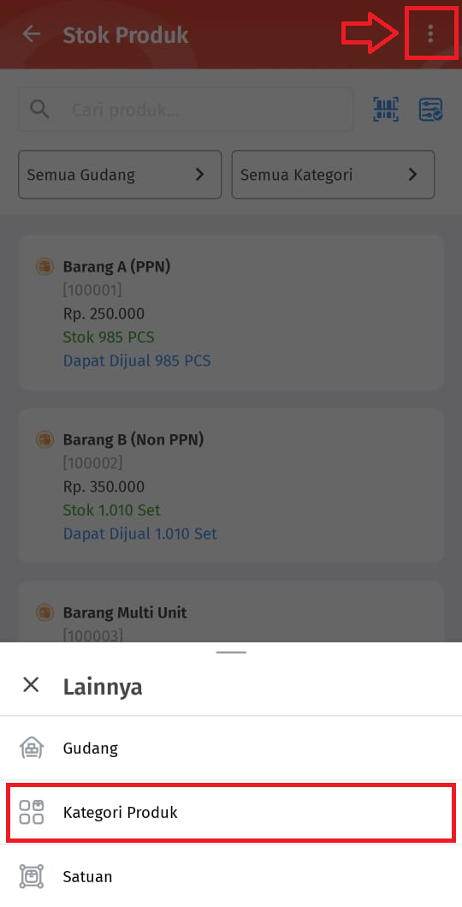The height and width of the screenshot is (907, 462).
Task: Tap the Satuan unit icon
Action: pyautogui.click(x=31, y=876)
